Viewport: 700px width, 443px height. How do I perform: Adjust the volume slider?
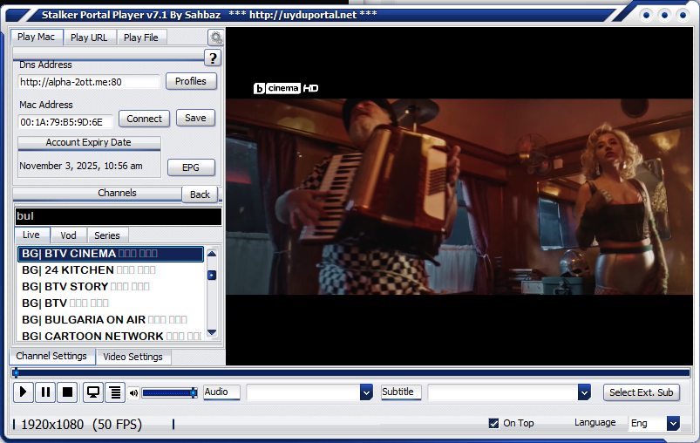point(170,393)
